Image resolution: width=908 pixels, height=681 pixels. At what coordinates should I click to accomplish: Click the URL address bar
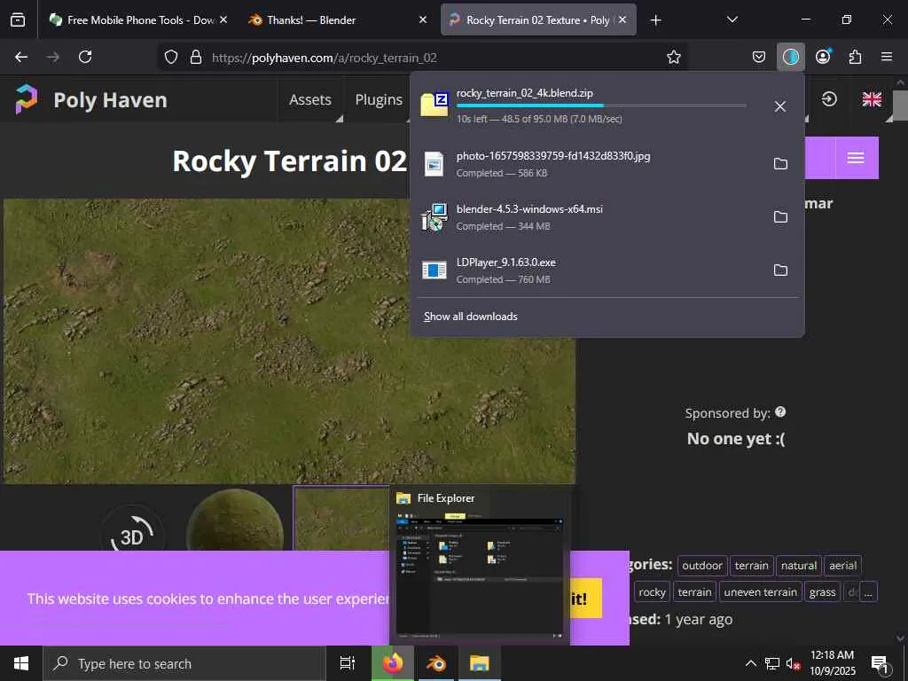click(x=423, y=57)
